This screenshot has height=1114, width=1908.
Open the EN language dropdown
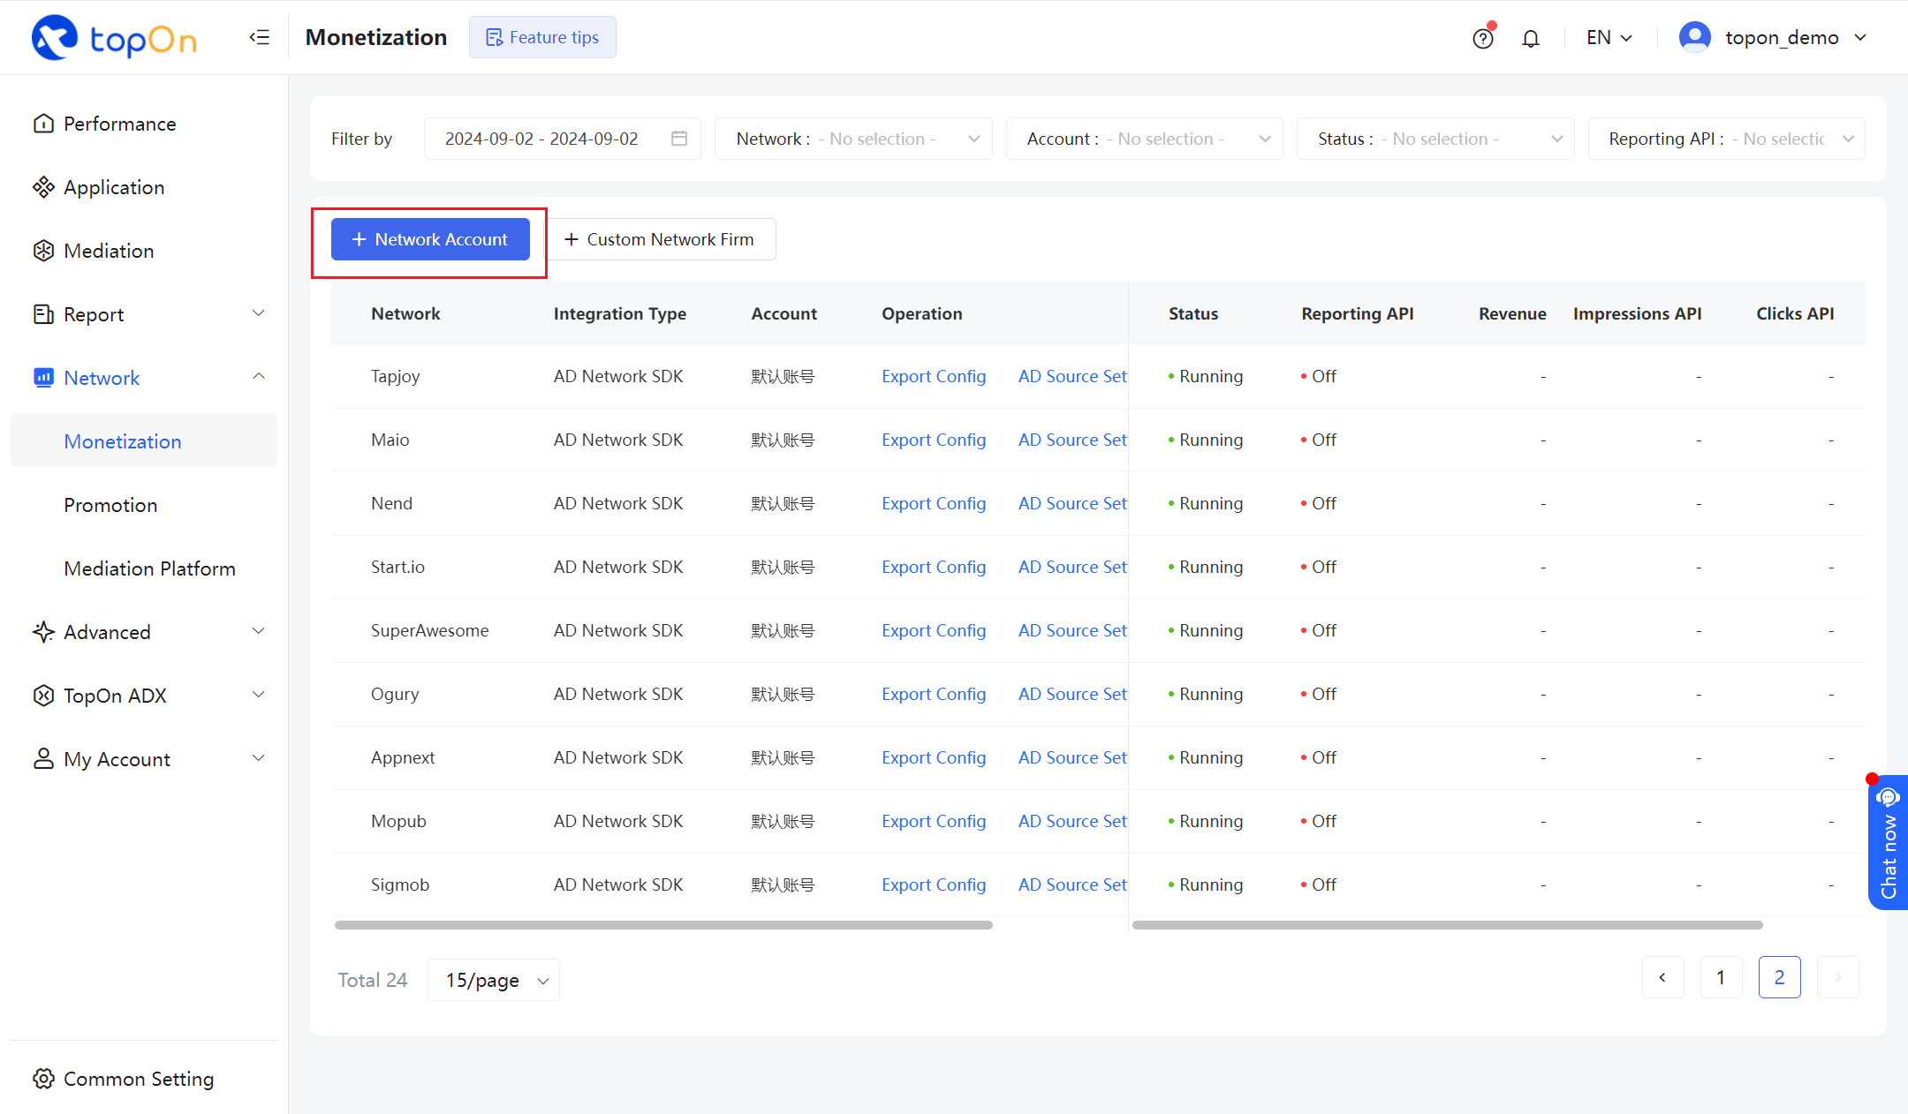coord(1609,38)
